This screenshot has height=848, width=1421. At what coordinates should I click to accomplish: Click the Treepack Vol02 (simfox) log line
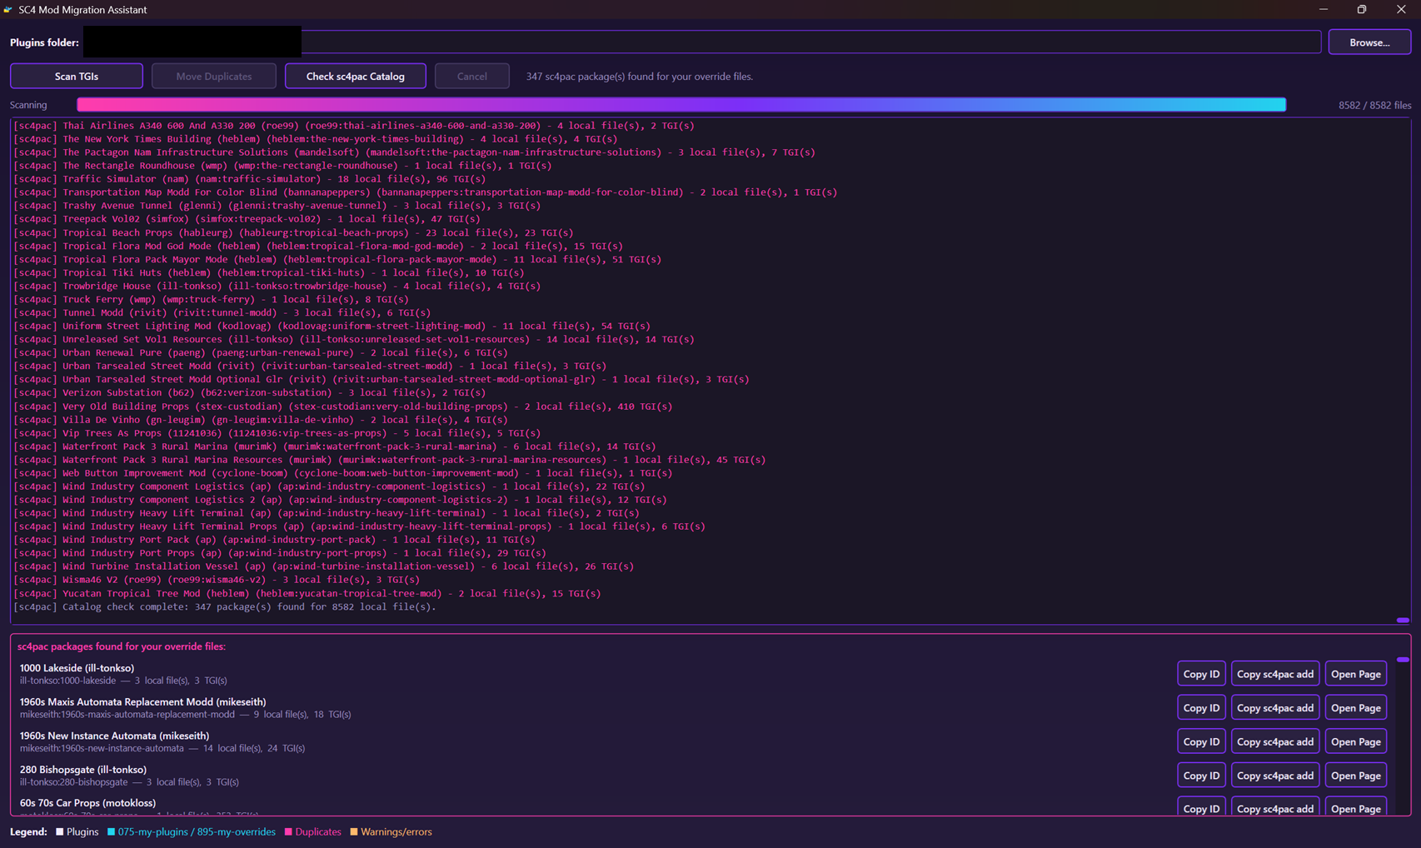(x=247, y=219)
